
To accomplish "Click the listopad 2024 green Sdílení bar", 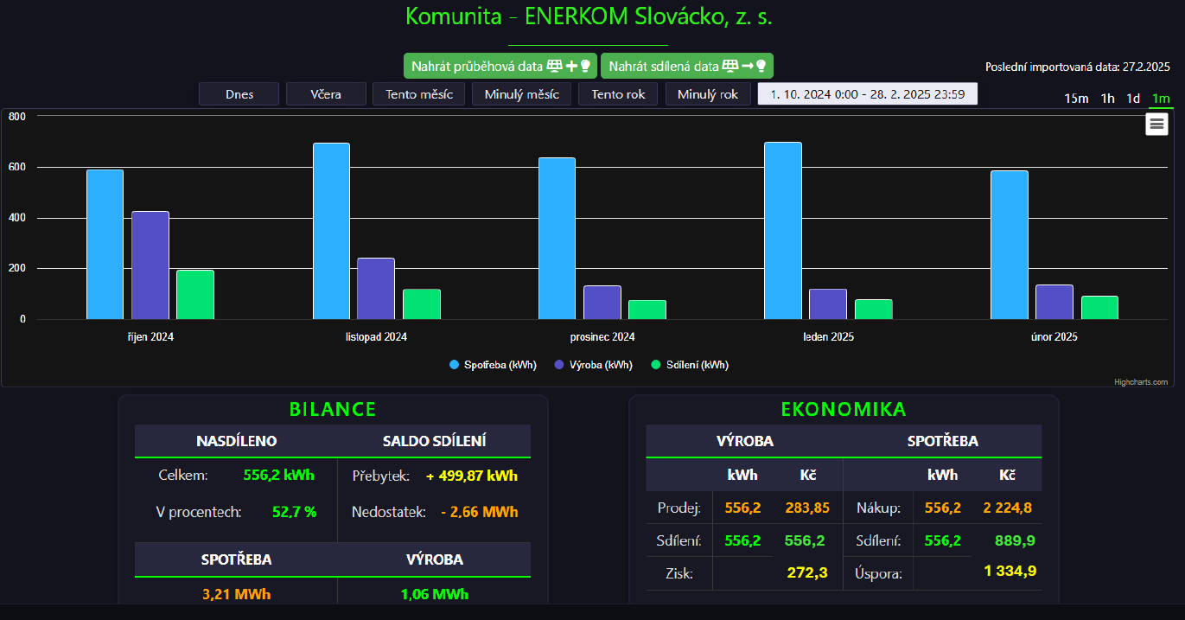I will [422, 304].
